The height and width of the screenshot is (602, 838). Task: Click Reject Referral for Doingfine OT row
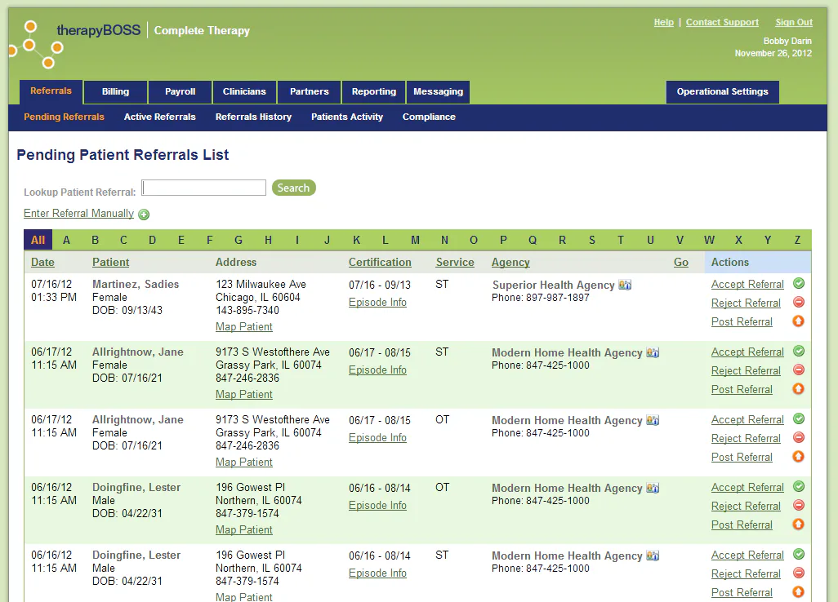point(746,506)
